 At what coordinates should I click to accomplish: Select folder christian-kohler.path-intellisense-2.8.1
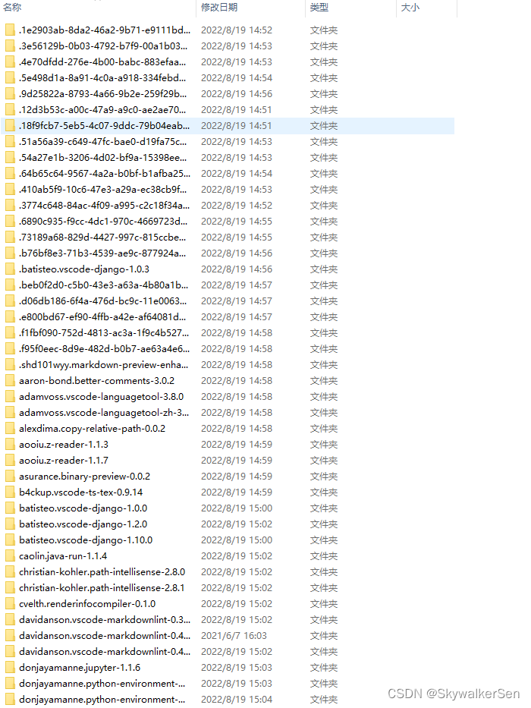tap(102, 588)
